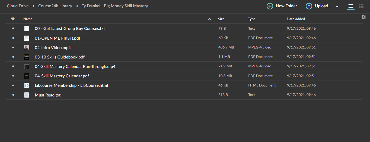Click the Must Read.txt file icon
Viewport: 370px width, 142px height.
click(x=27, y=95)
